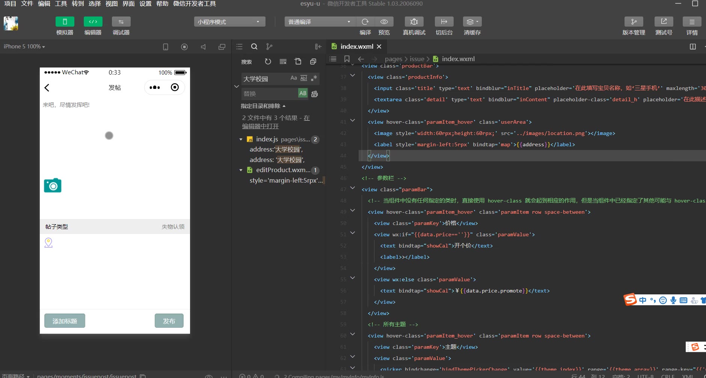Open the clear cache layers dropdown
The width and height of the screenshot is (706, 378).
[x=472, y=22]
